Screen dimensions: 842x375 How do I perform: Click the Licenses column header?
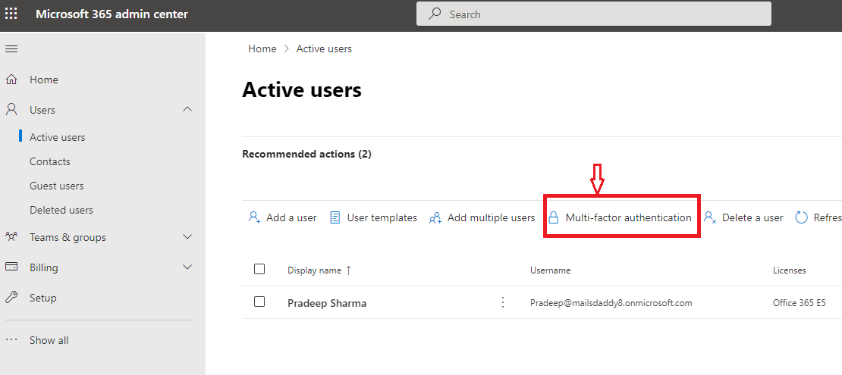(790, 270)
